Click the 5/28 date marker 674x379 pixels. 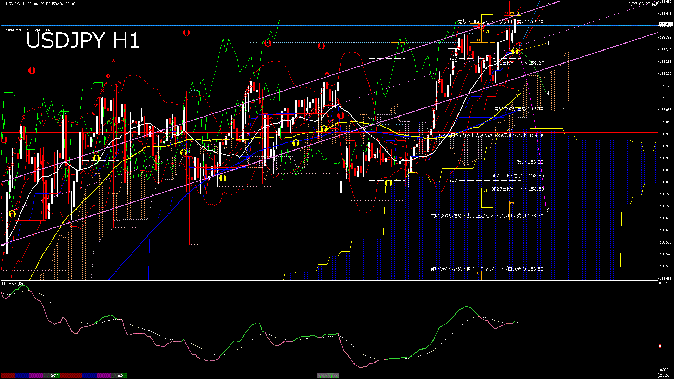pos(122,375)
